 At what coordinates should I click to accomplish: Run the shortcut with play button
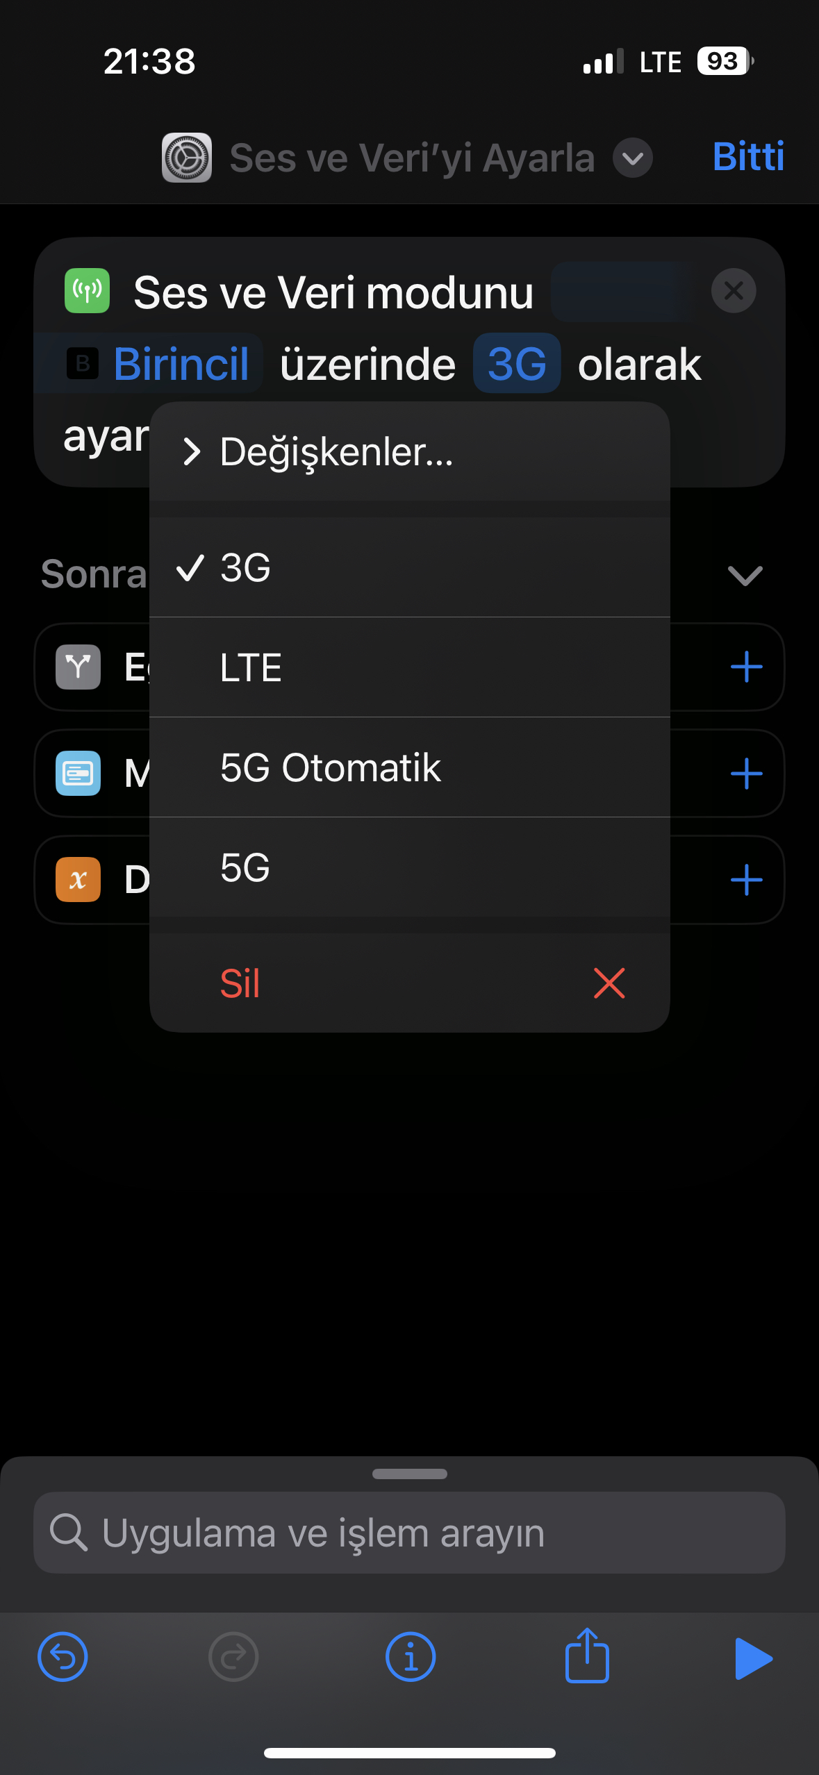click(x=753, y=1658)
